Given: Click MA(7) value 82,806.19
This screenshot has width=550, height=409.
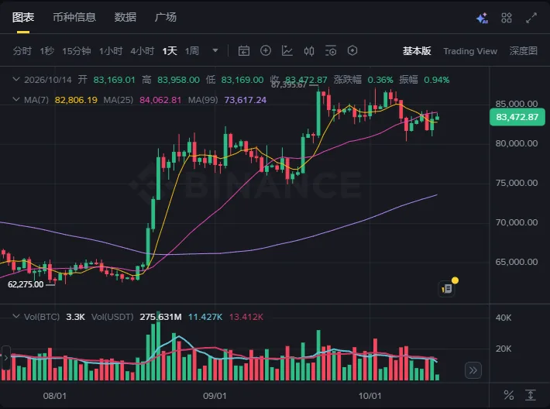Looking at the screenshot, I should (x=76, y=100).
